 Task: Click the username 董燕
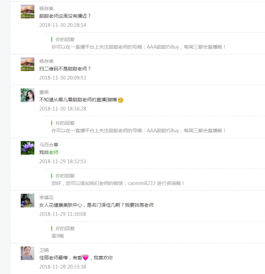pyautogui.click(x=44, y=92)
